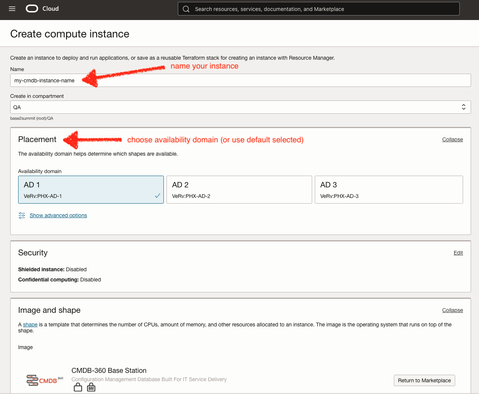Viewport: 479px width, 394px height.
Task: Click the Oracle Cloud logo
Action: [x=42, y=9]
